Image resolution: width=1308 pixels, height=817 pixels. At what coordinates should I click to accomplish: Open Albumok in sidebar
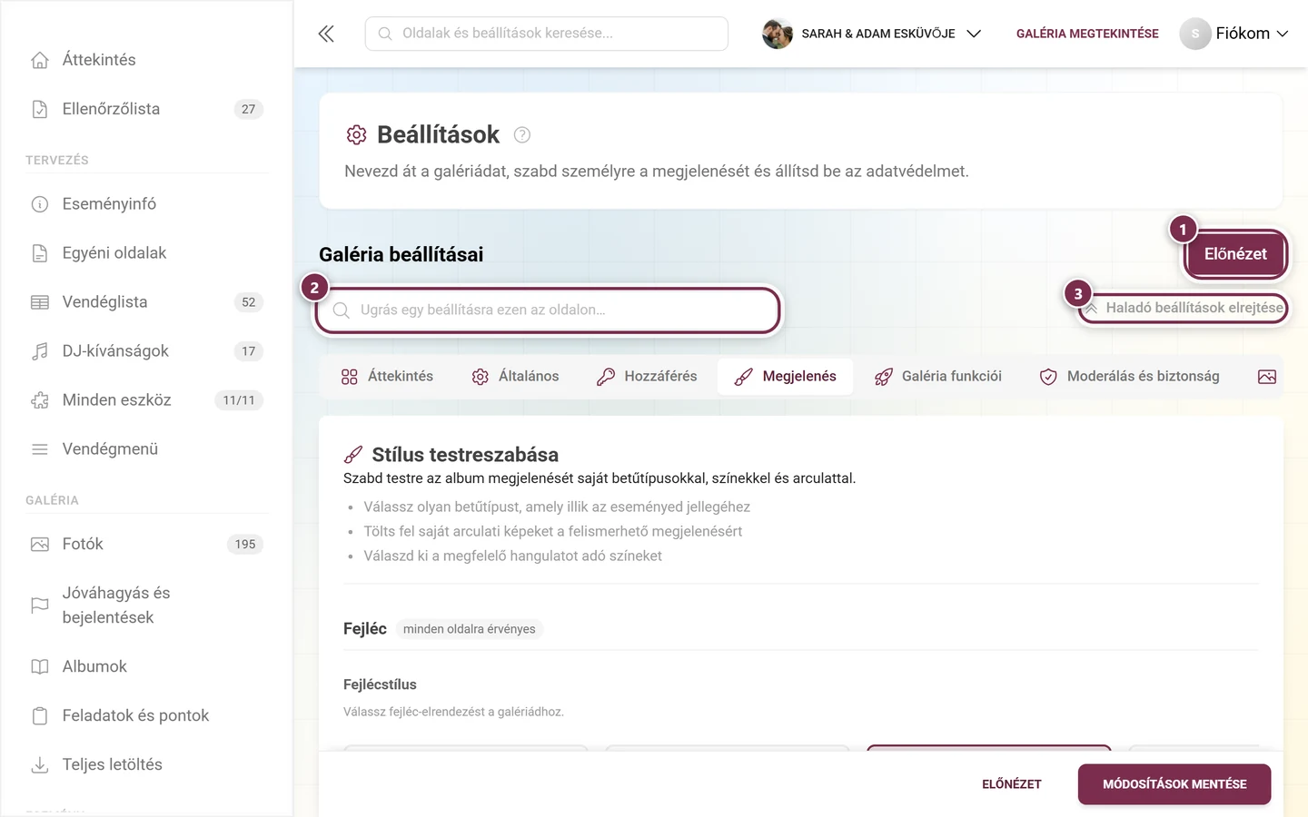[145, 667]
